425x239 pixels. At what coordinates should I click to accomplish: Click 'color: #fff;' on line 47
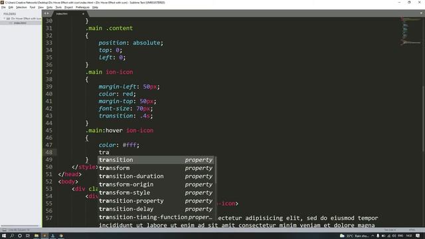[119, 145]
